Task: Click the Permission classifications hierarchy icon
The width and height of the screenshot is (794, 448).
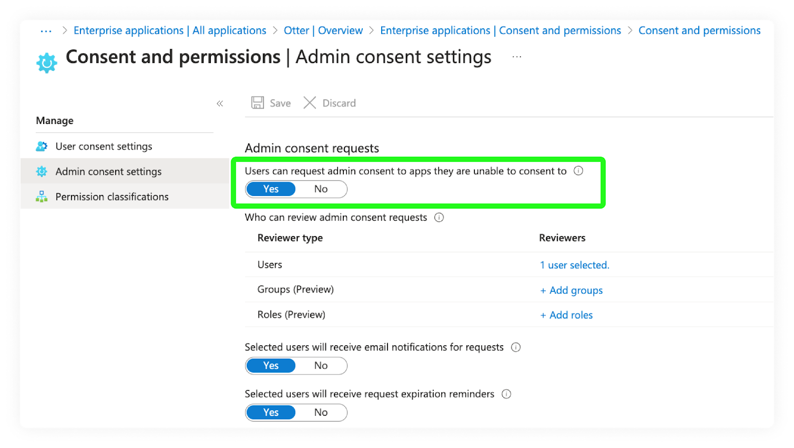Action: coord(42,196)
